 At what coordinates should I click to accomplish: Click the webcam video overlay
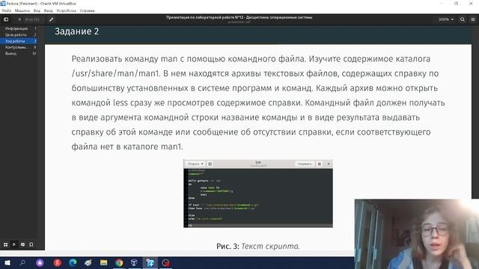tap(417, 234)
